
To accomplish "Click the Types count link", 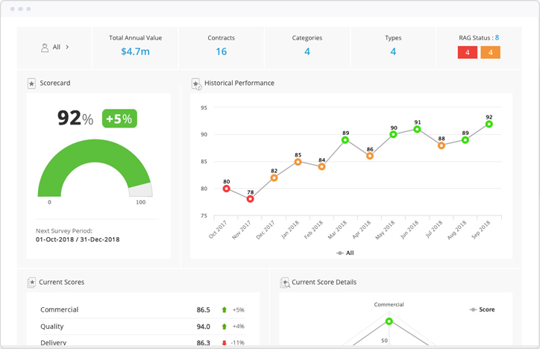I will click(x=393, y=51).
